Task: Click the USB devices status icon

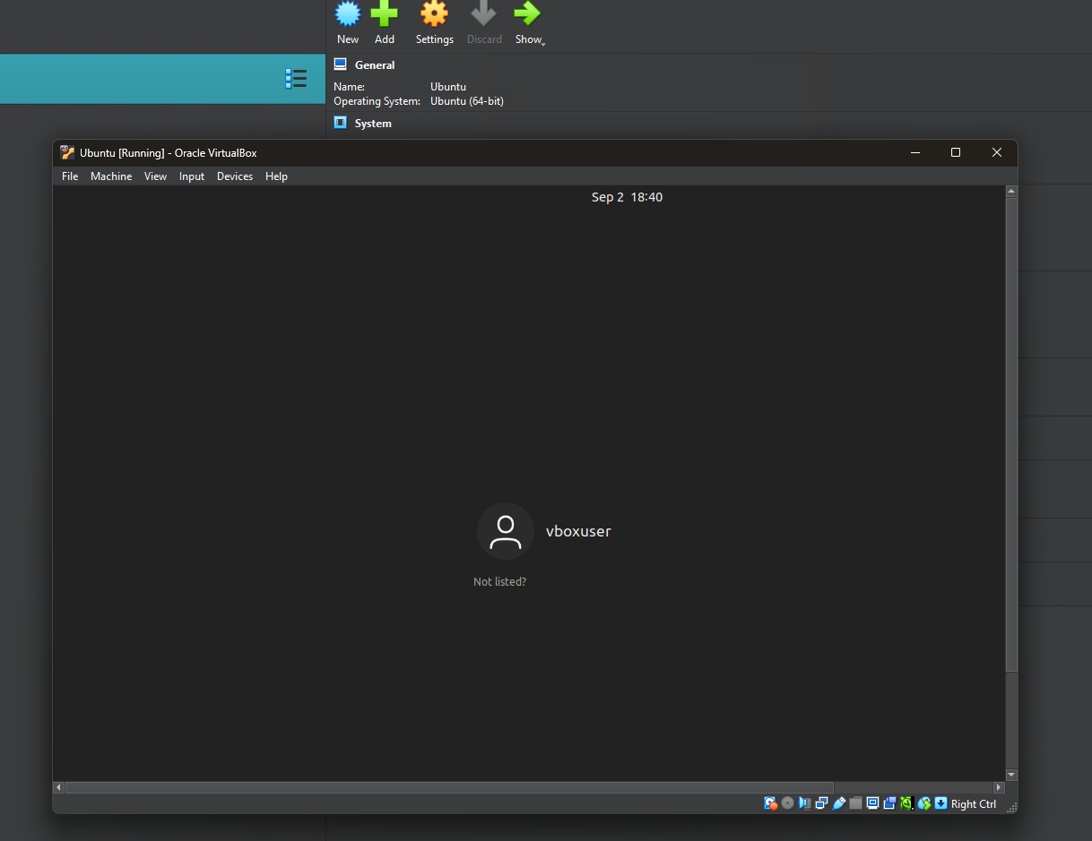Action: [838, 803]
